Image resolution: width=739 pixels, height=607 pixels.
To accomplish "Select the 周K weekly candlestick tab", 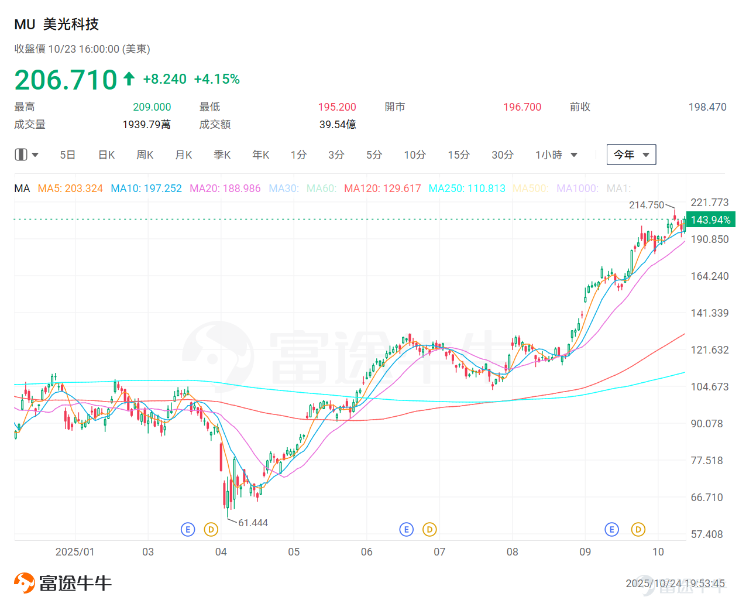I will tap(145, 155).
